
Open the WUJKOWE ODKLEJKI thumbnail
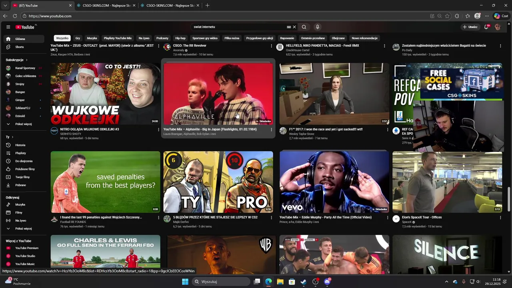tap(105, 94)
